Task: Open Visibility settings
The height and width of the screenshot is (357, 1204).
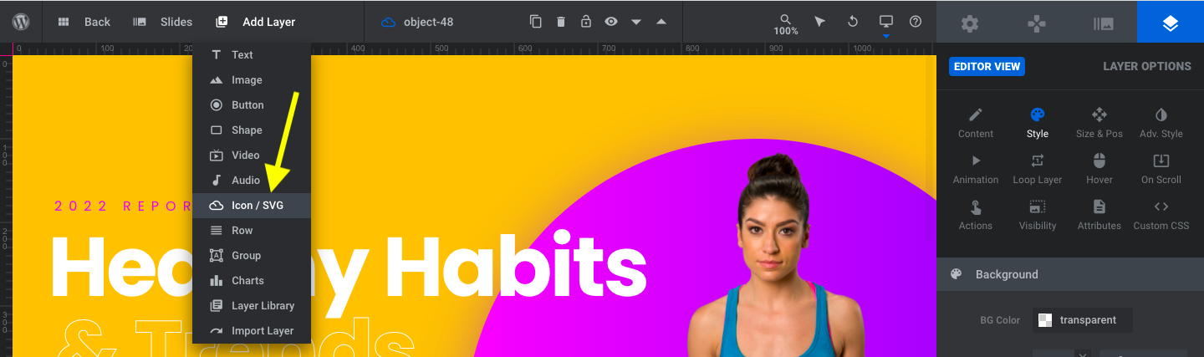Action: (x=1038, y=215)
